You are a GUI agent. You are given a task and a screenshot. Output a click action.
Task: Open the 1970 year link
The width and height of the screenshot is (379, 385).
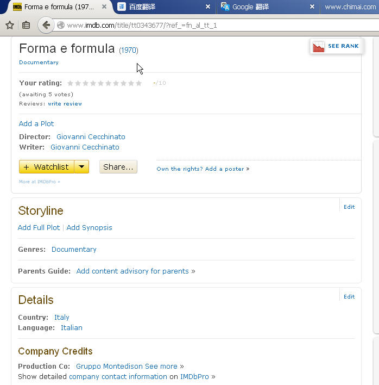129,50
